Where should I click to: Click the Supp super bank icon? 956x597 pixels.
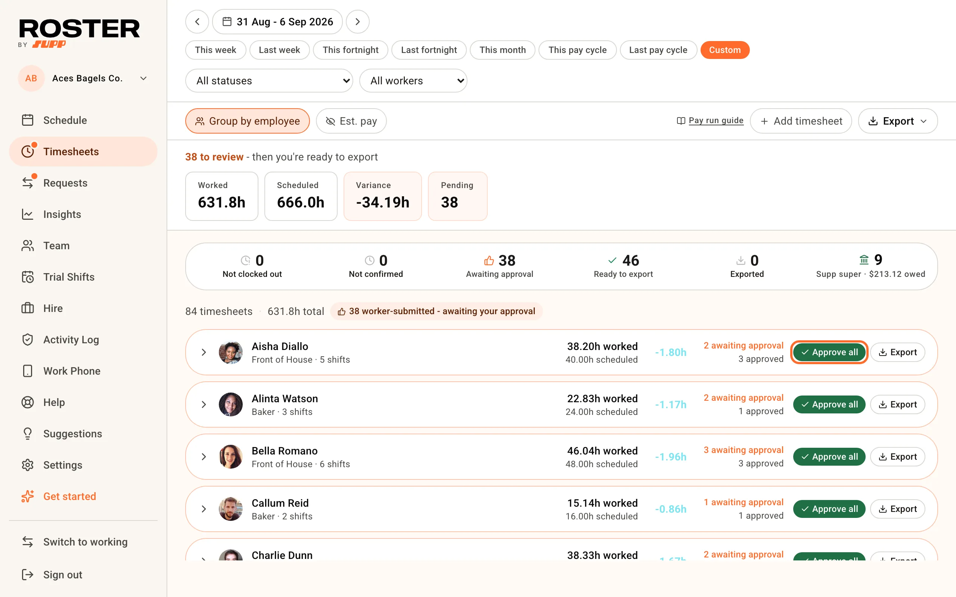[x=864, y=260]
